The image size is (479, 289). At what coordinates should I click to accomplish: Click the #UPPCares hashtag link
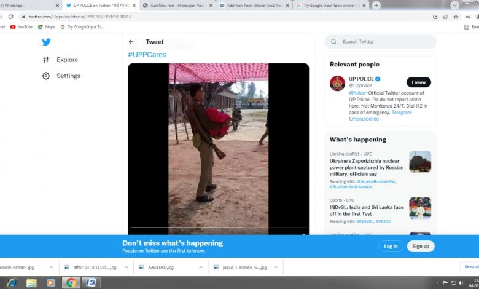click(x=147, y=55)
